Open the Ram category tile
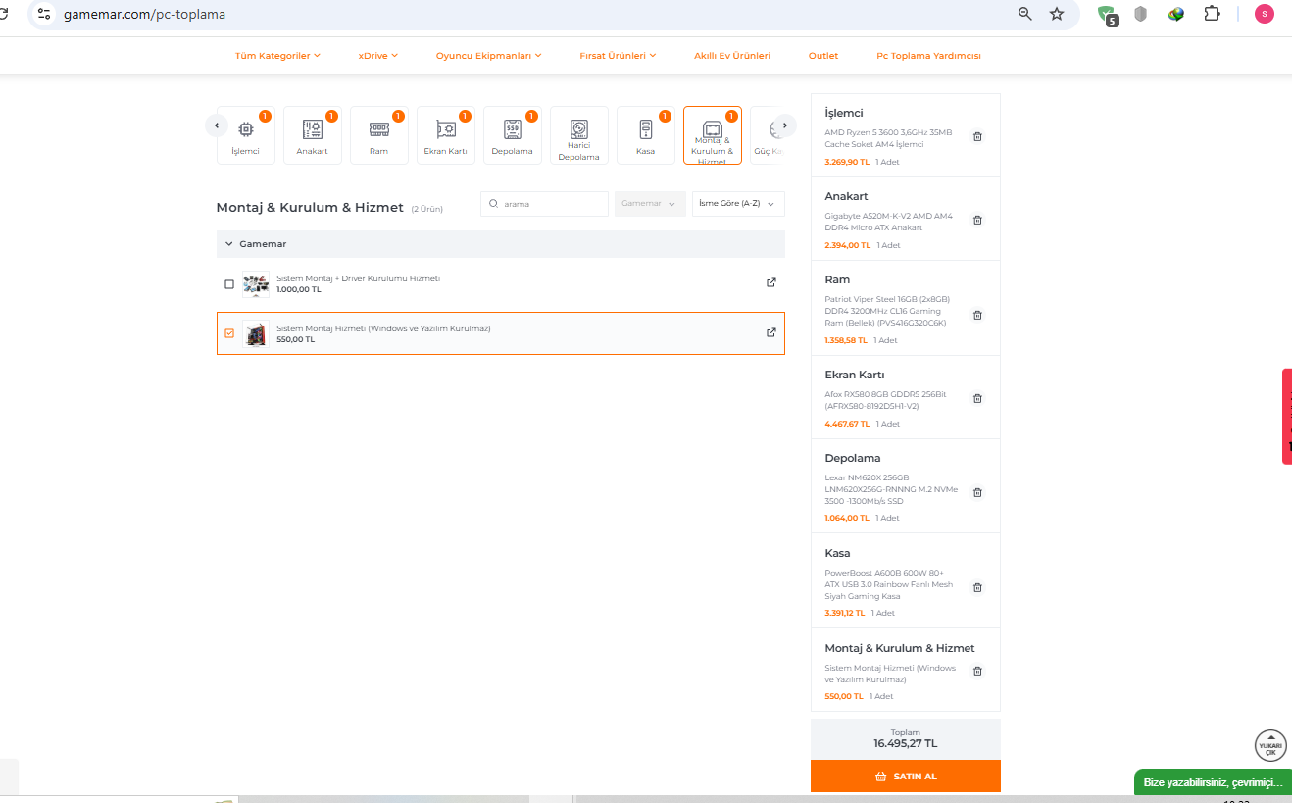 [x=378, y=135]
